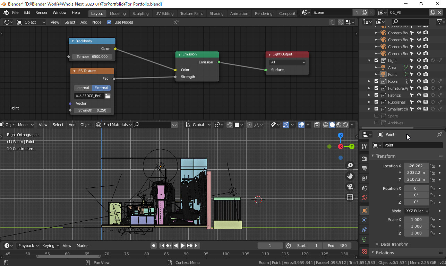Click the Blackbody Temperature 6500.000 field
Viewport: 446px width, 266px height.
[92, 56]
